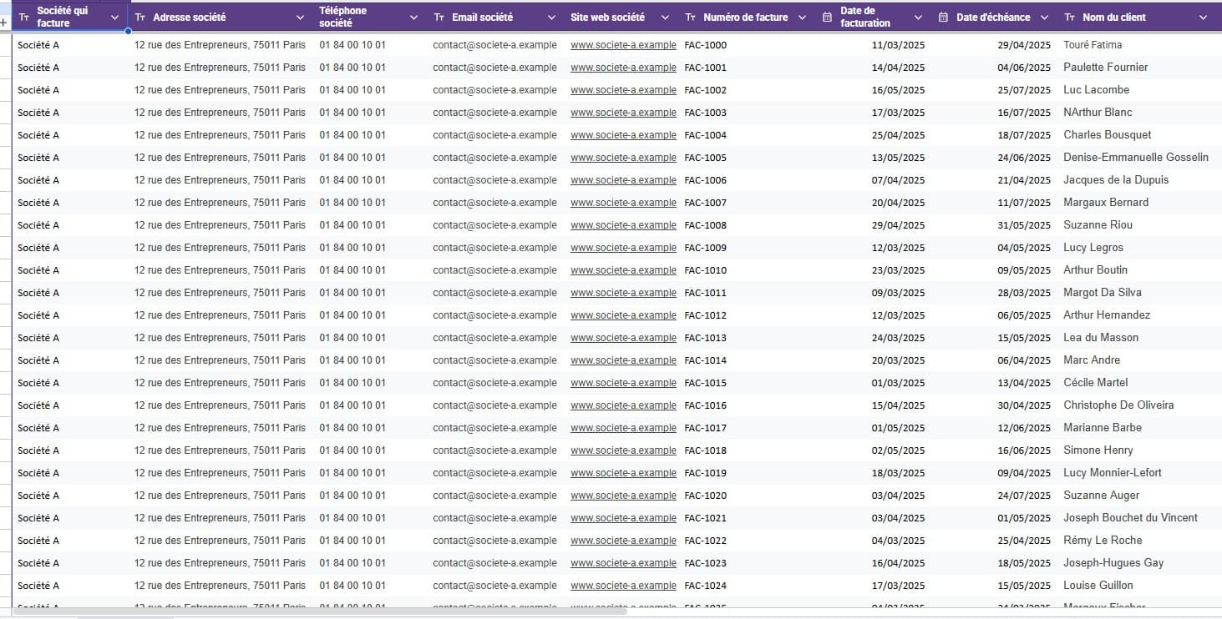Select the Téléphone société header label

point(342,18)
